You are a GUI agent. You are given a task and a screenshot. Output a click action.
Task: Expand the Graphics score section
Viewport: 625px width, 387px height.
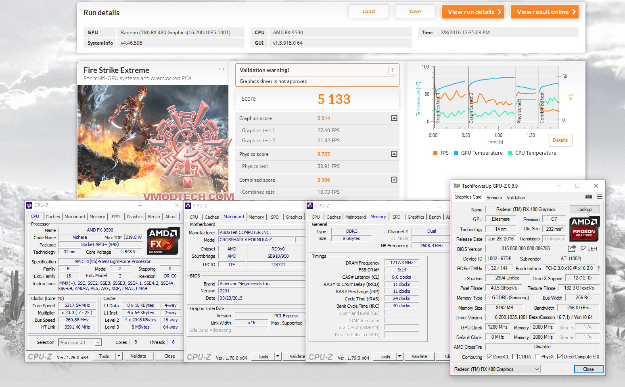tap(394, 118)
